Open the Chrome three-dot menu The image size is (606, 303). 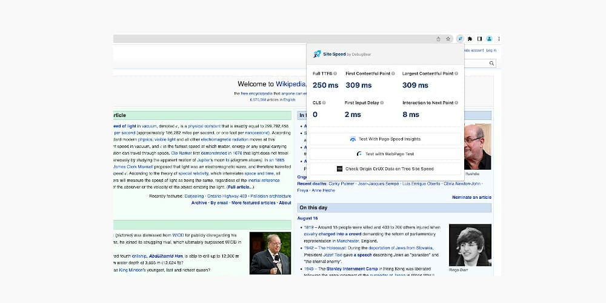[x=499, y=39]
